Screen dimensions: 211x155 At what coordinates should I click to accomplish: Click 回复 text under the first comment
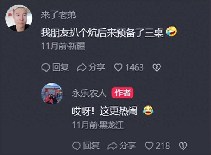(61, 67)
